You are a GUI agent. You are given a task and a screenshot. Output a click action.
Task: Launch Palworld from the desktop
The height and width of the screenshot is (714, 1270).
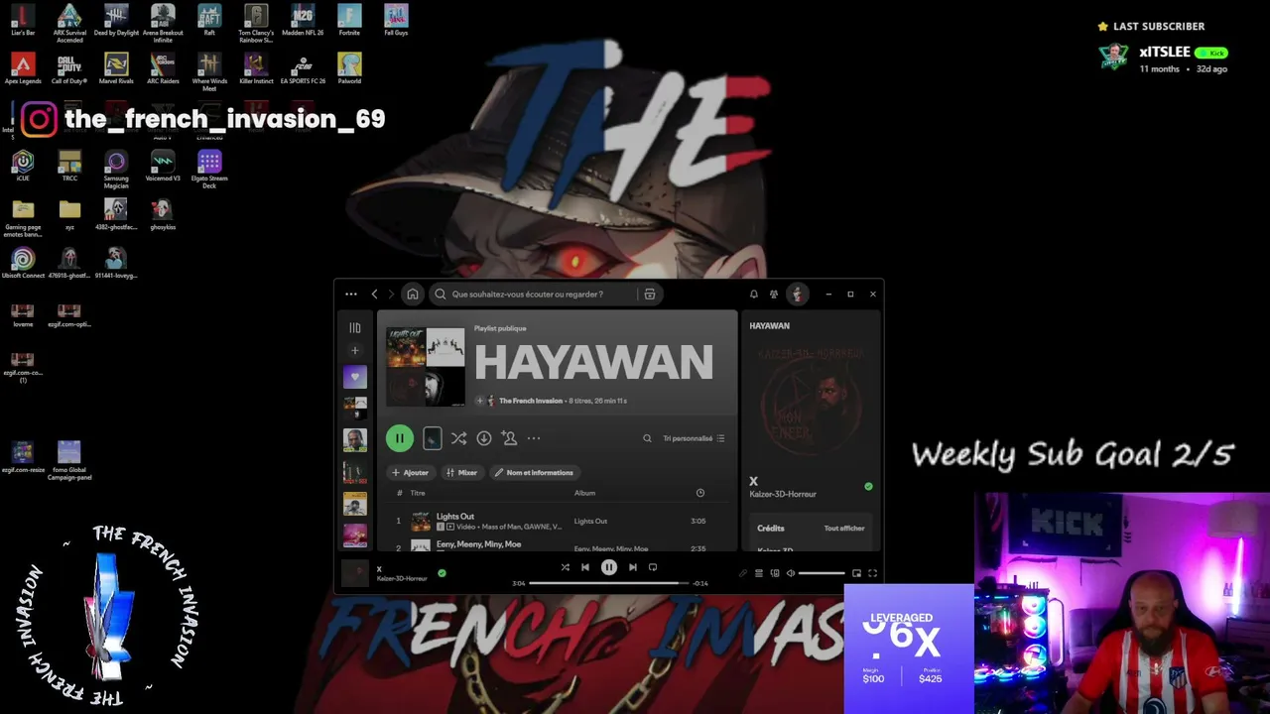pos(349,68)
